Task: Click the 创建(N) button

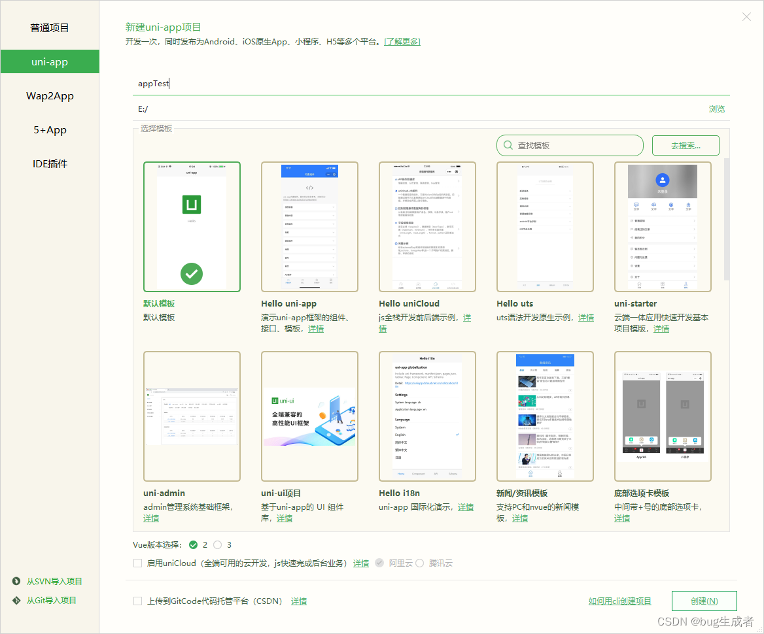Action: (704, 601)
